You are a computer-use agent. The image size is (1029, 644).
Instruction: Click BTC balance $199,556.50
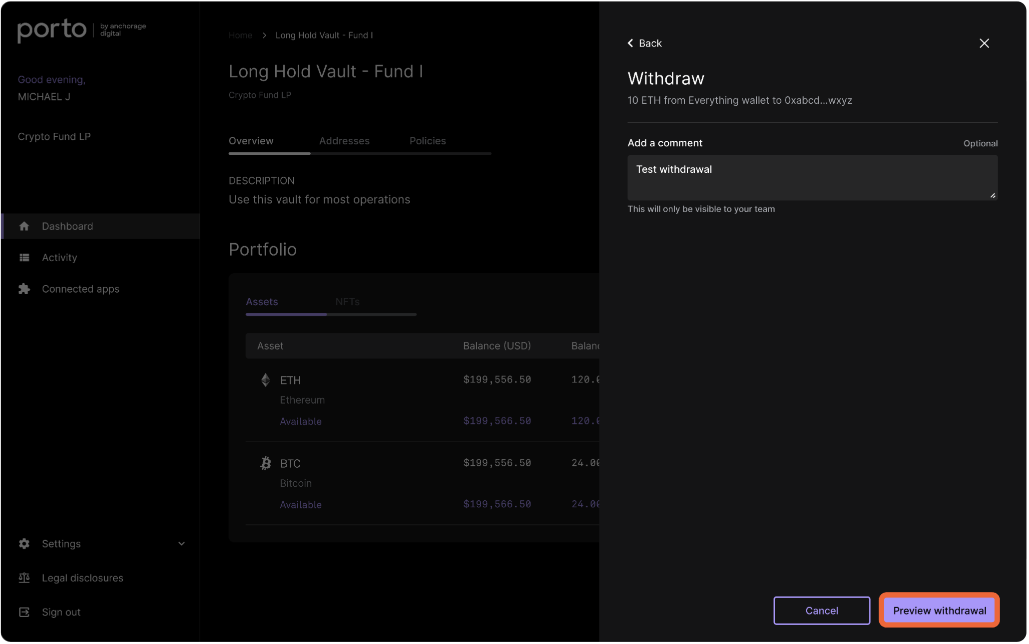click(497, 463)
